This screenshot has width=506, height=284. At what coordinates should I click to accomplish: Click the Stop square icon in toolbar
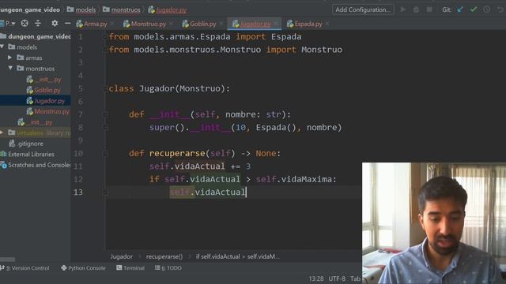click(429, 9)
